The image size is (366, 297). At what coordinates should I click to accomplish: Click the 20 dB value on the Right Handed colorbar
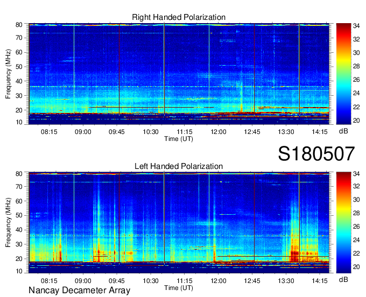pyautogui.click(x=356, y=121)
